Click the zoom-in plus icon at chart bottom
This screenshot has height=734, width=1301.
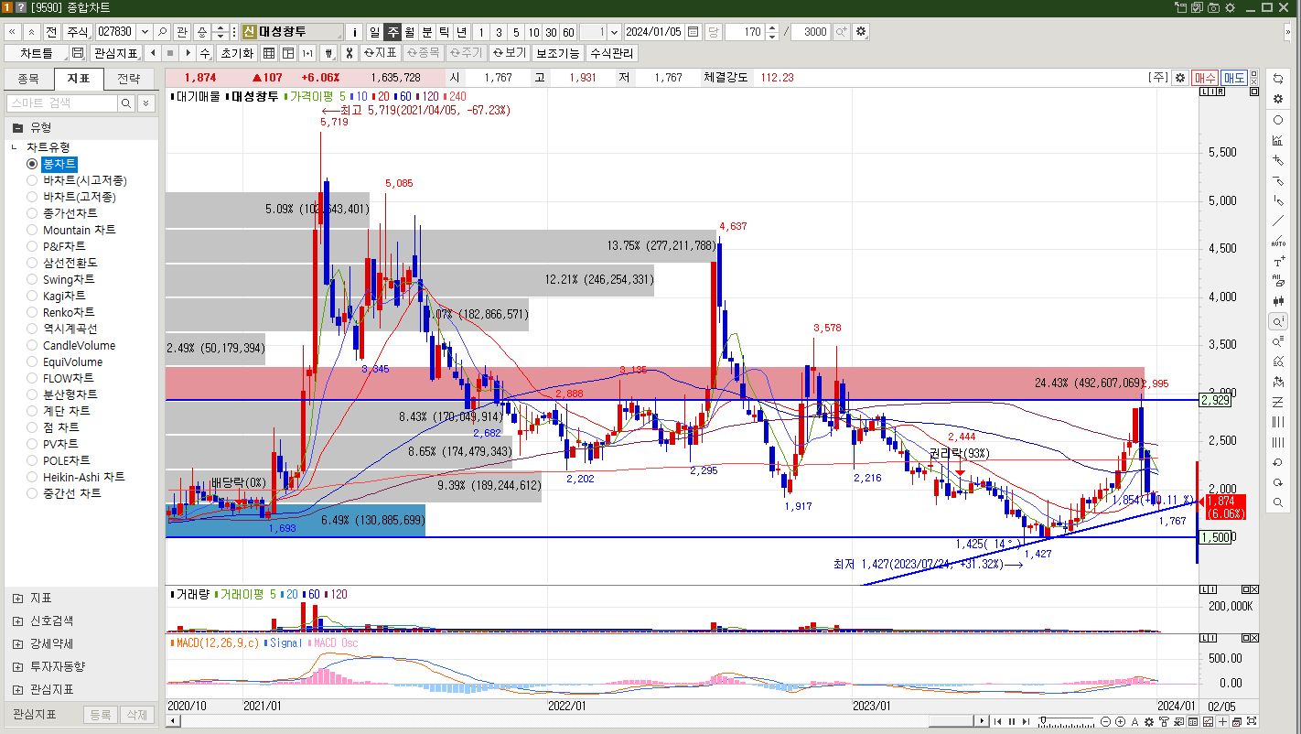pyautogui.click(x=1121, y=722)
